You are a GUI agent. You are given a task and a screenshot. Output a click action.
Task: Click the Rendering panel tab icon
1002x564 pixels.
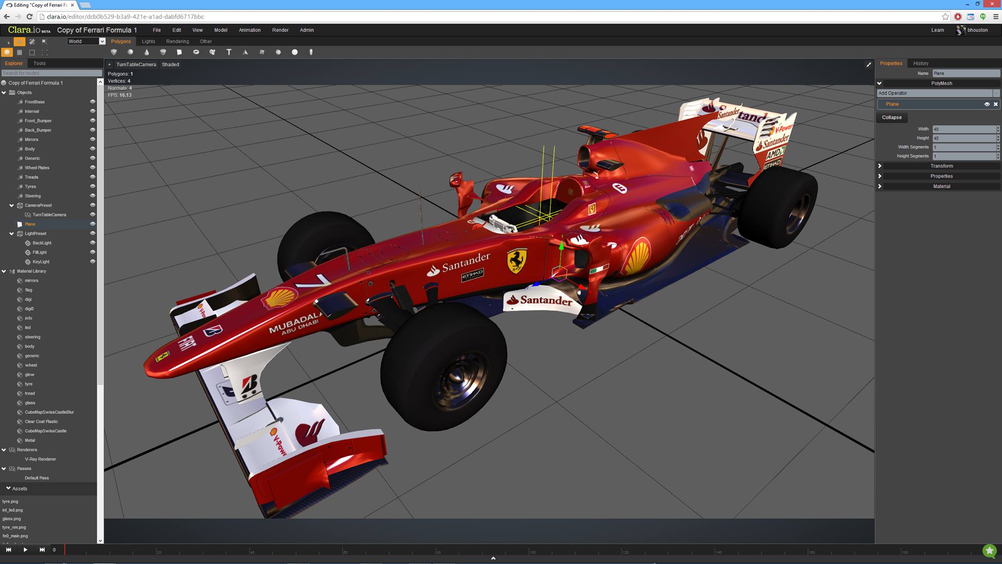[x=178, y=41]
